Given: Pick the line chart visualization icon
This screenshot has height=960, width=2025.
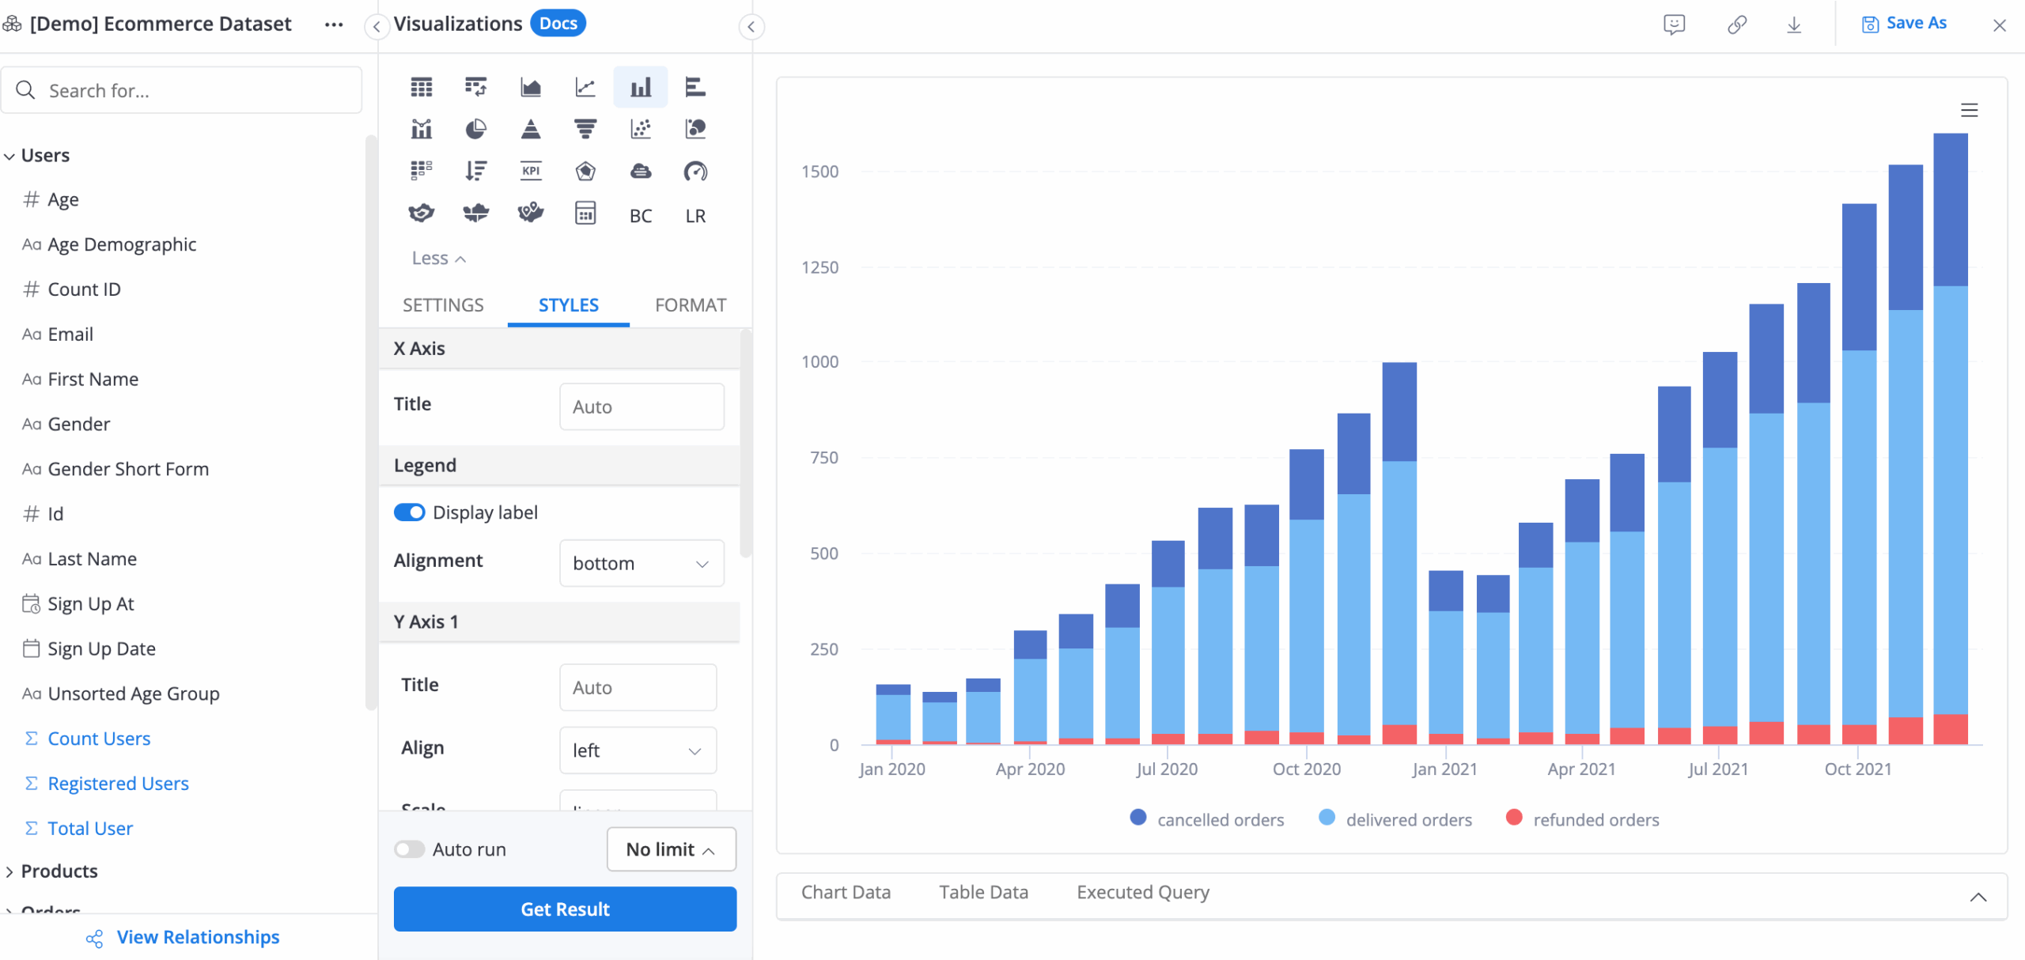Looking at the screenshot, I should pos(585,87).
